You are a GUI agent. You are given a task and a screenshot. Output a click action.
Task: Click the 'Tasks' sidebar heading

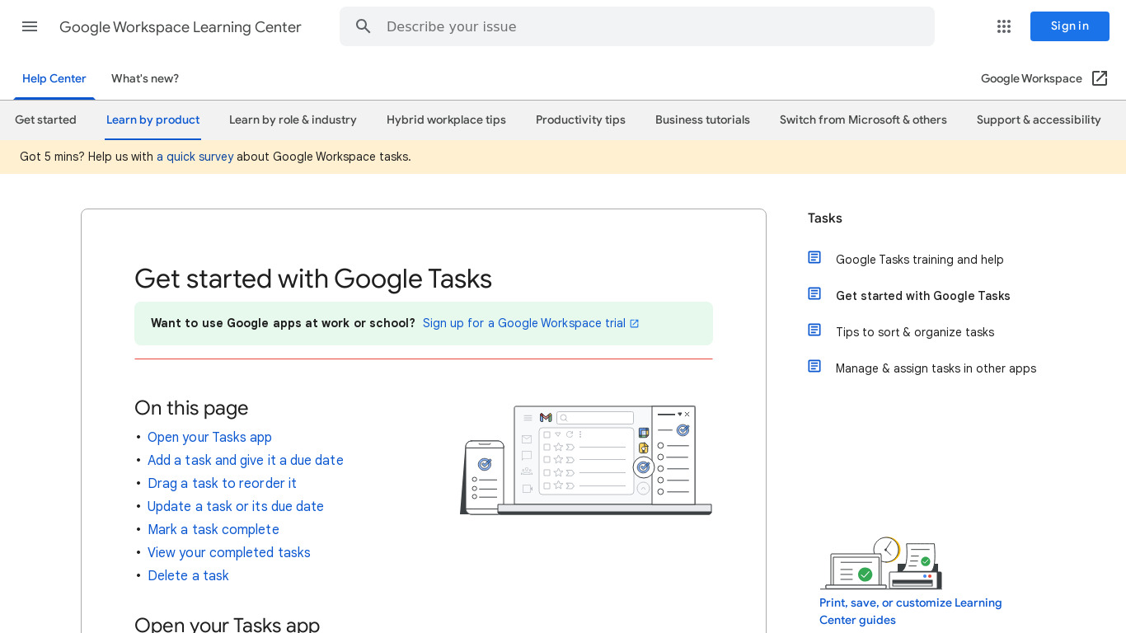pos(825,218)
